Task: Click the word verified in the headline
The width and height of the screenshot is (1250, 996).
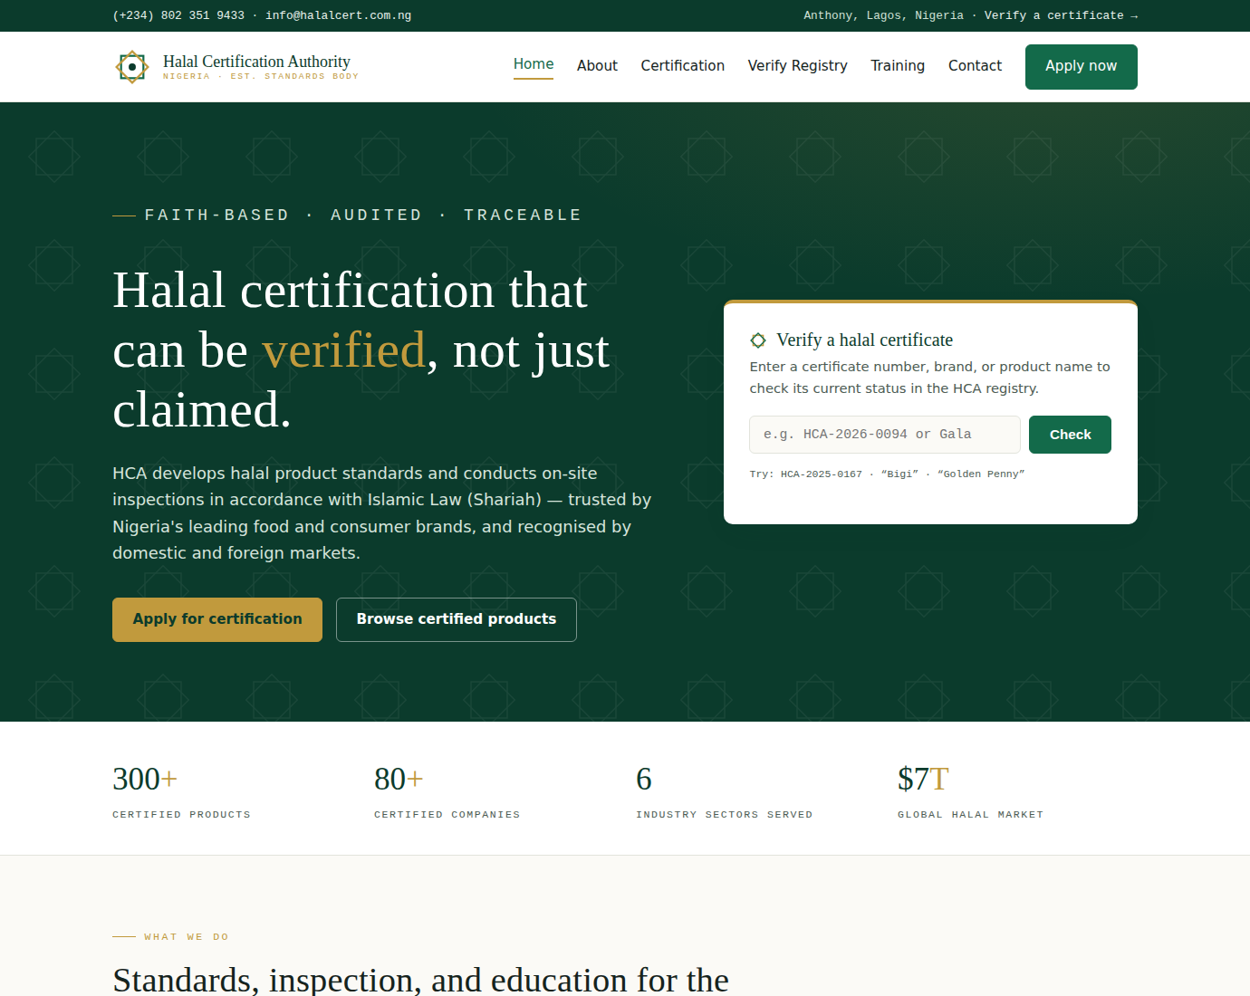Action: pos(343,350)
